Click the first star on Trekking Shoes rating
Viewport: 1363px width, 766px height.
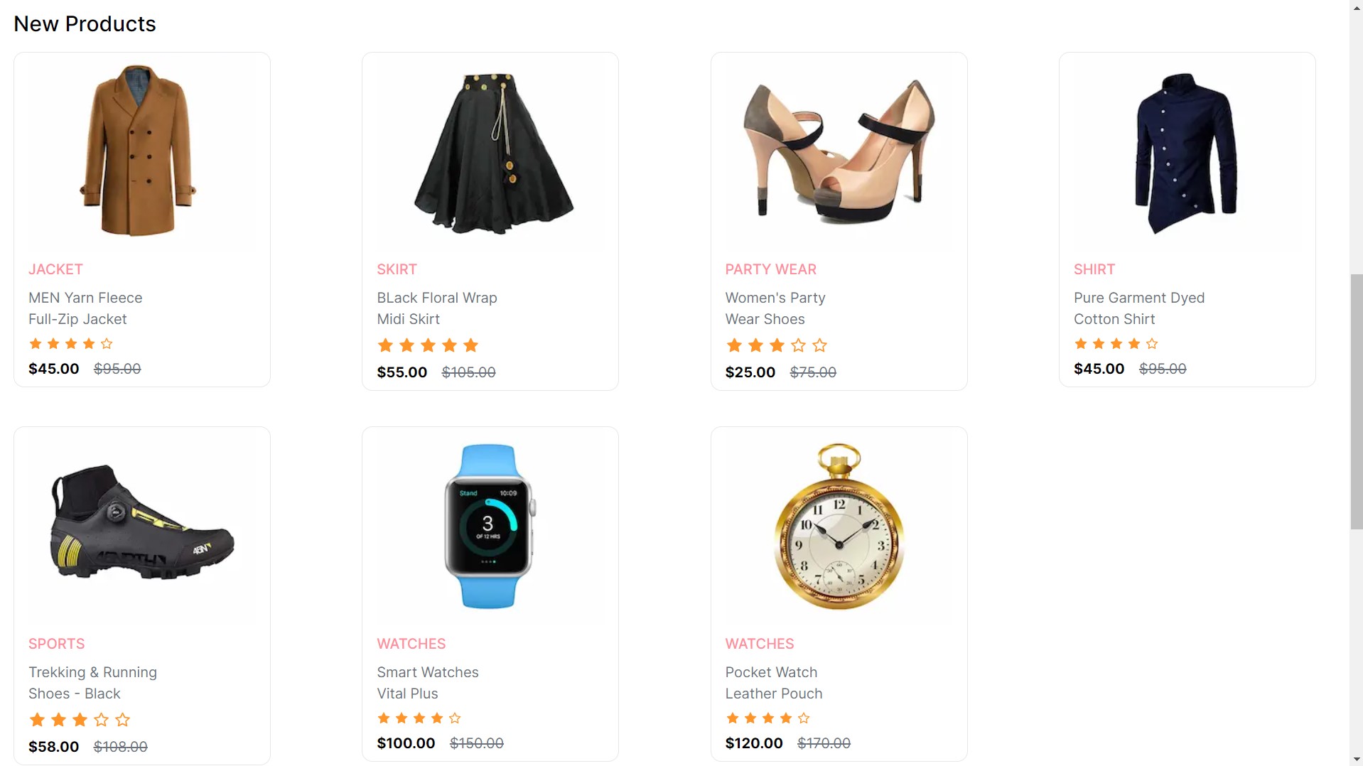tap(37, 720)
